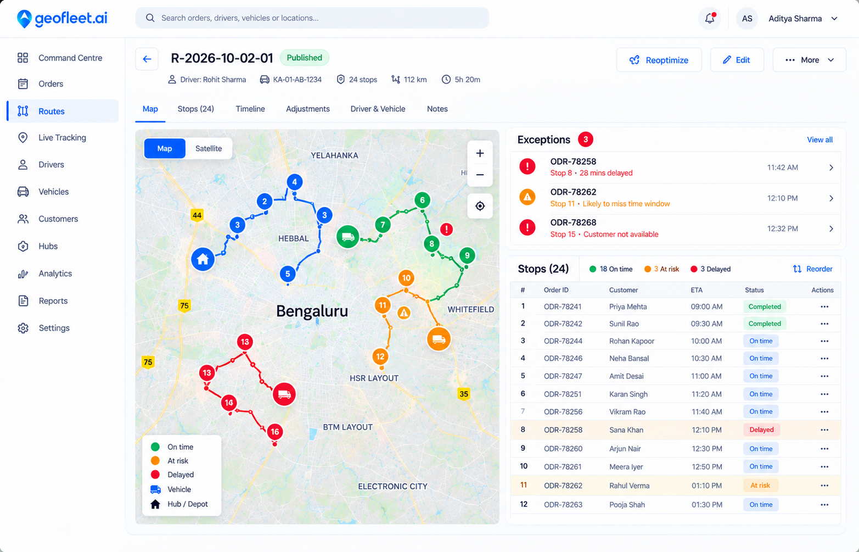
Task: Open Settings in the sidebar
Action: 63,328
